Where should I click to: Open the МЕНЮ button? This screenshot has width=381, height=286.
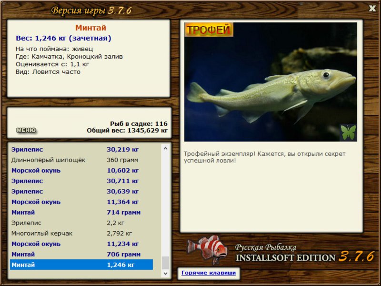[x=26, y=130]
